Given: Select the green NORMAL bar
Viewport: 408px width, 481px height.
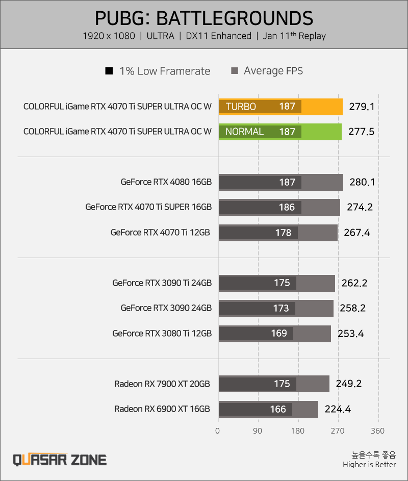Looking at the screenshot, I should tap(280, 132).
